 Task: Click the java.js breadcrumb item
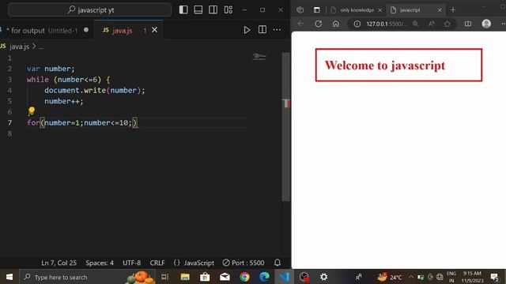[x=19, y=47]
